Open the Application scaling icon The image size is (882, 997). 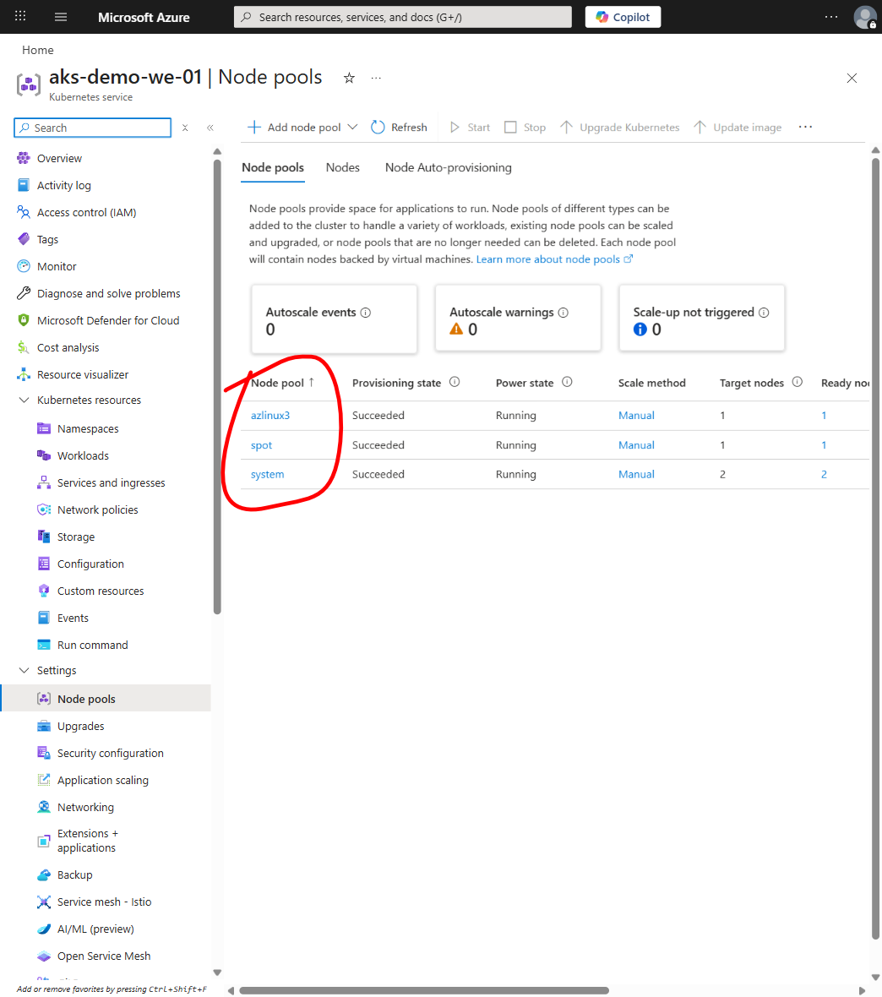(x=44, y=780)
